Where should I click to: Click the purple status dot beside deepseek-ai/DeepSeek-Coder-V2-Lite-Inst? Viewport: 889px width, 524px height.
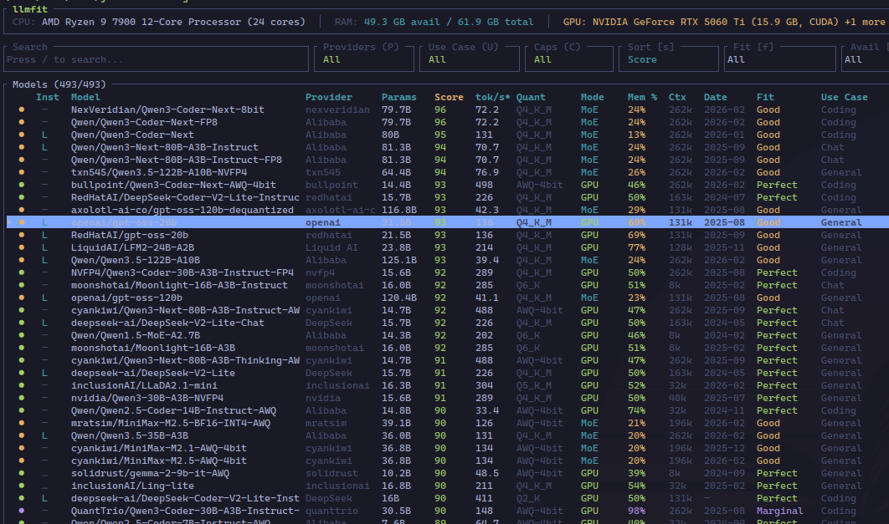point(23,498)
